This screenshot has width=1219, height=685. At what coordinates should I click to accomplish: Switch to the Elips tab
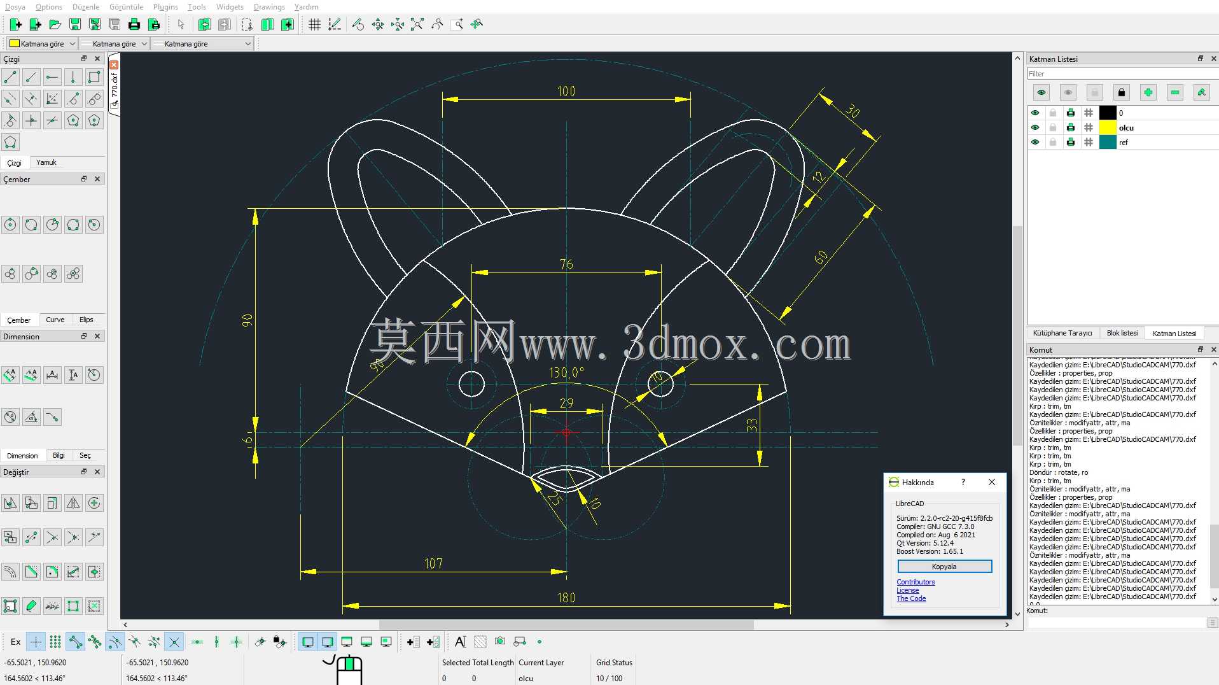click(87, 320)
